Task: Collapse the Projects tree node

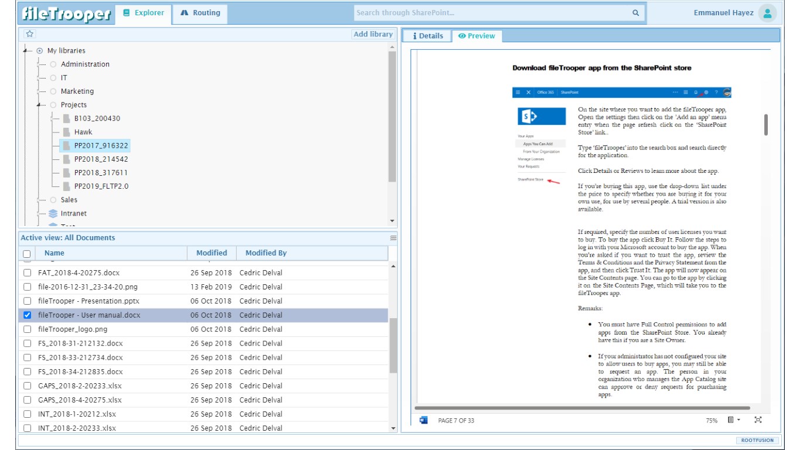Action: pyautogui.click(x=38, y=105)
